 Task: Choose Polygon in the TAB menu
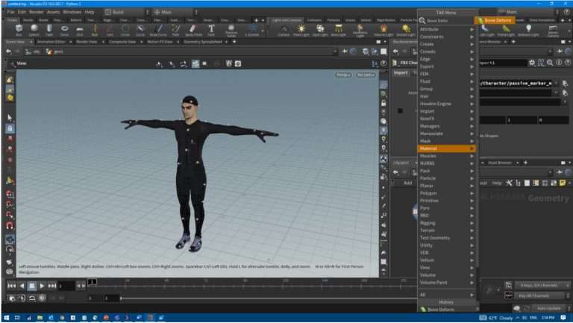click(x=447, y=193)
